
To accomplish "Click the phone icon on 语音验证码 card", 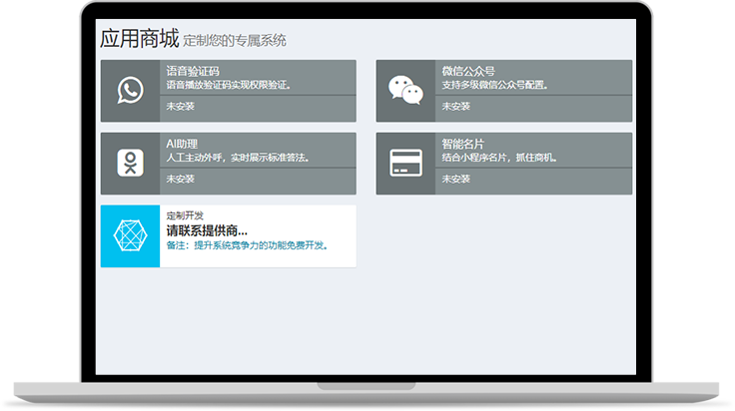I will (130, 91).
